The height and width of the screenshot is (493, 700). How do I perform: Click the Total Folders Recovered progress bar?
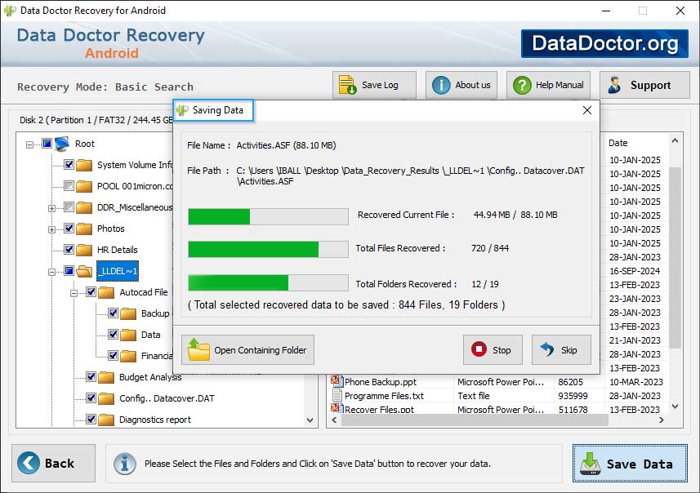click(x=268, y=283)
